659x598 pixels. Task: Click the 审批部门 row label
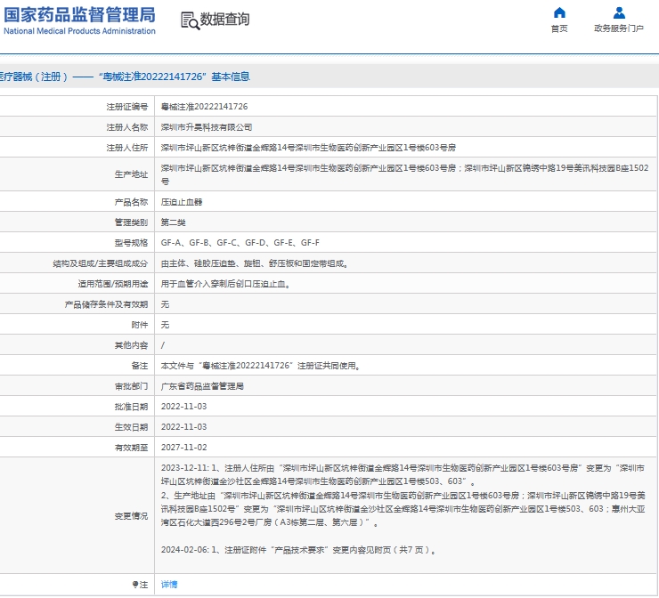tap(131, 386)
